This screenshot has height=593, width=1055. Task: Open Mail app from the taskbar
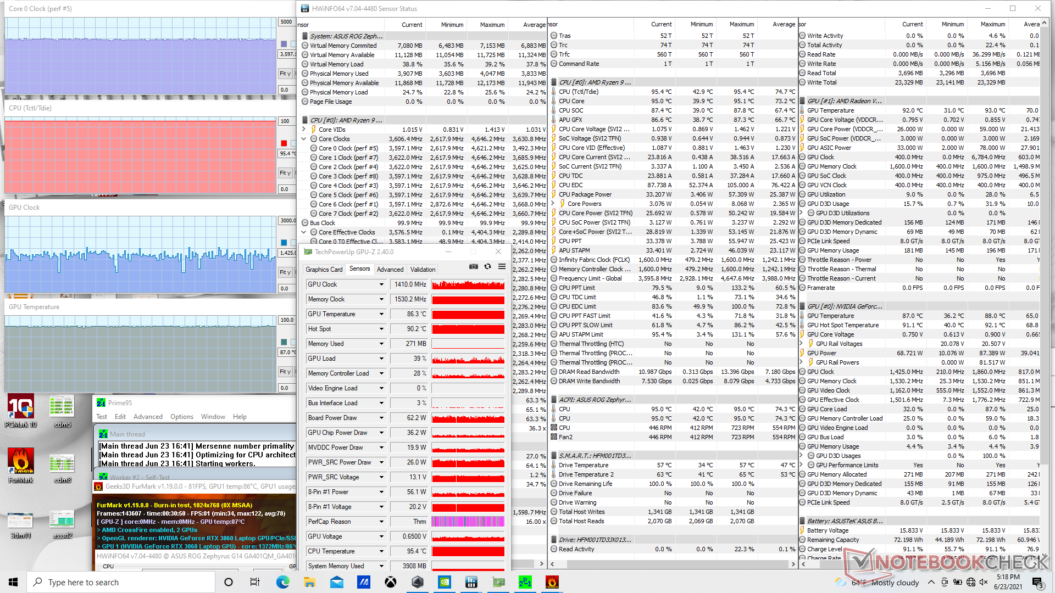(337, 582)
